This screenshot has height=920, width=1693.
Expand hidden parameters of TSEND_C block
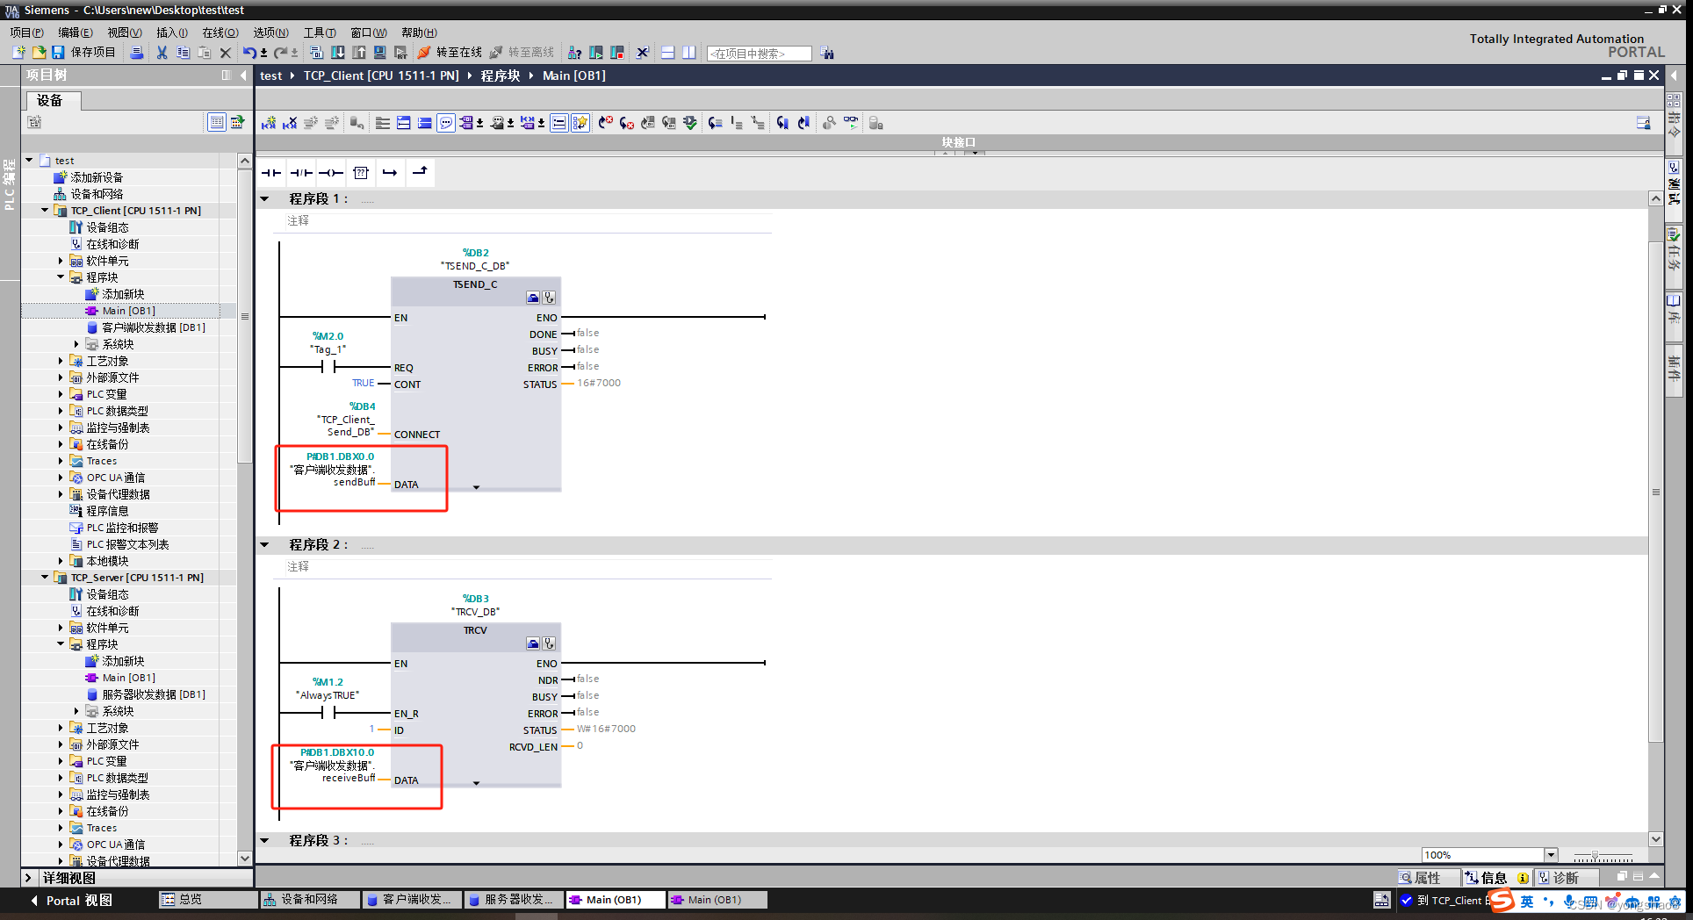(x=477, y=487)
